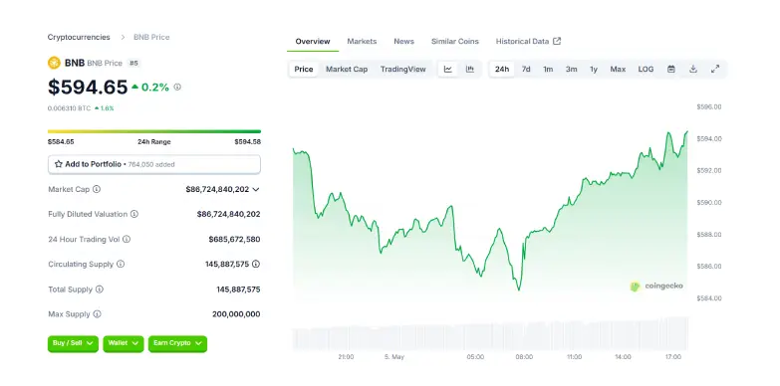The image size is (780, 386).
Task: Click the 1.6% BTC change text
Action: tap(107, 108)
